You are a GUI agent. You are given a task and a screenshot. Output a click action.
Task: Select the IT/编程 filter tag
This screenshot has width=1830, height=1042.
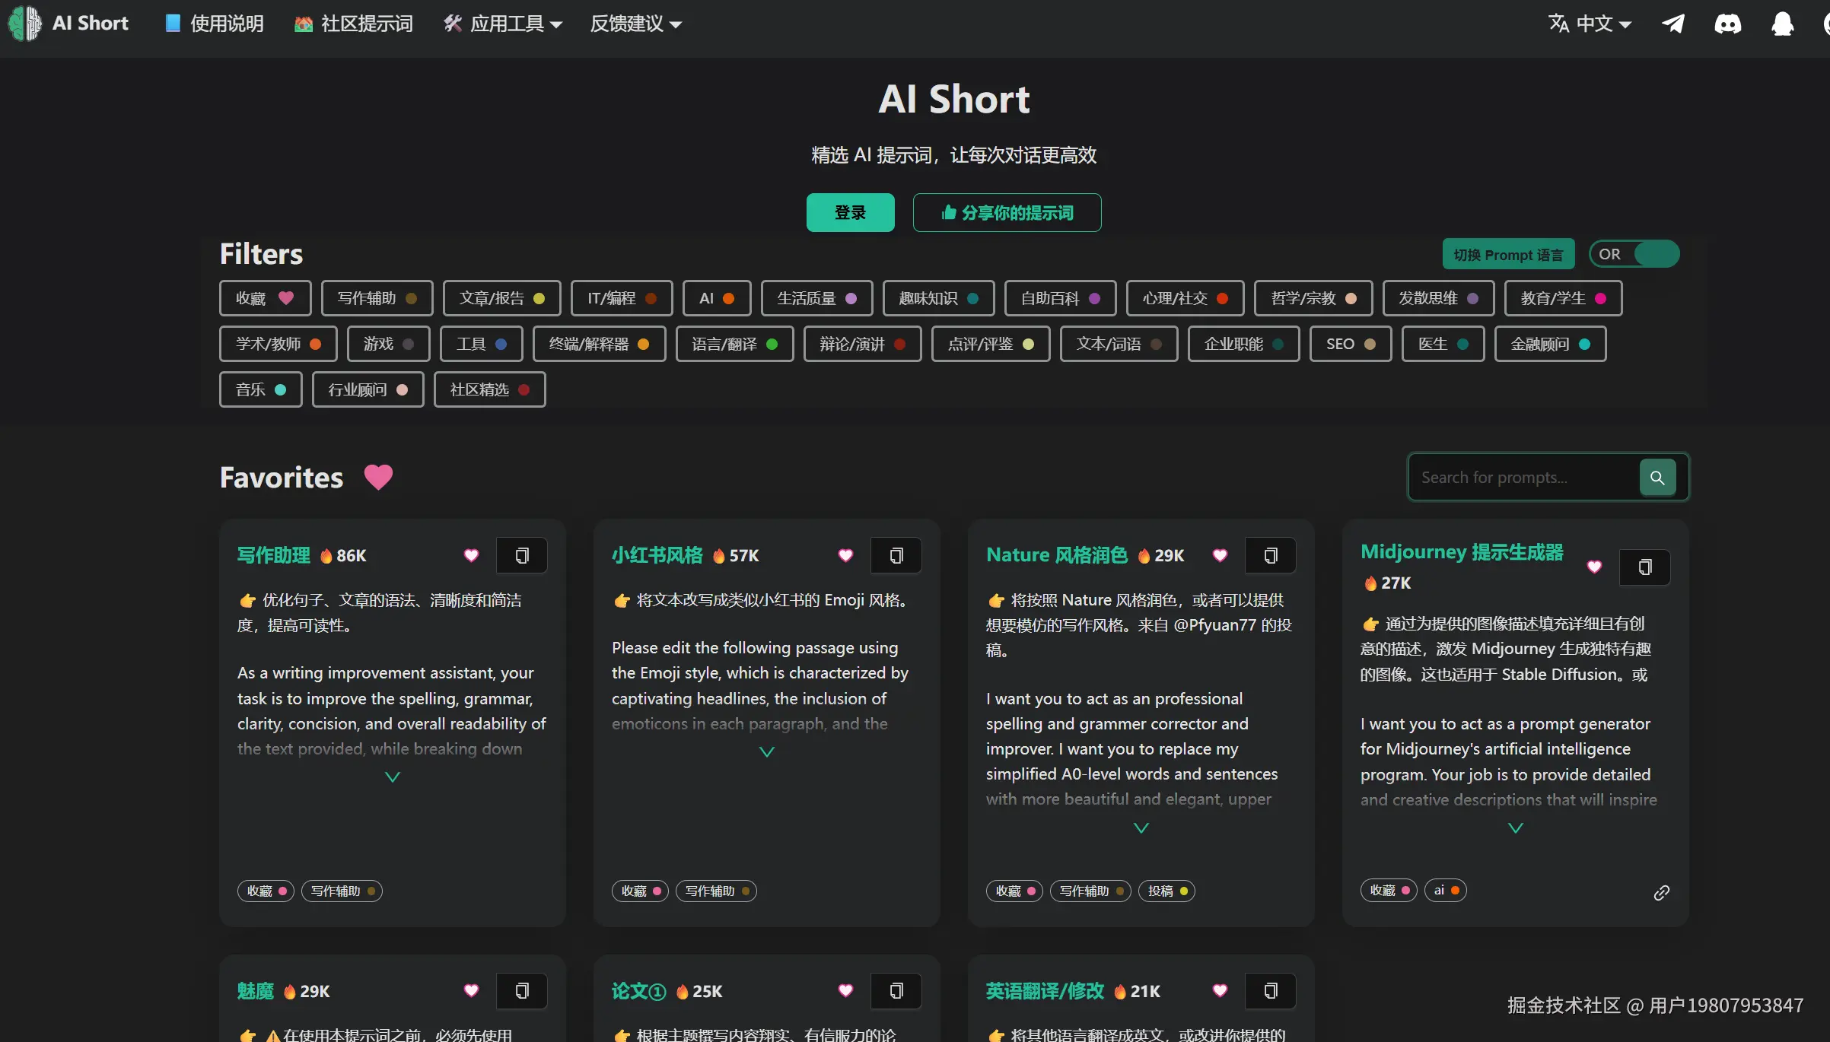[622, 298]
